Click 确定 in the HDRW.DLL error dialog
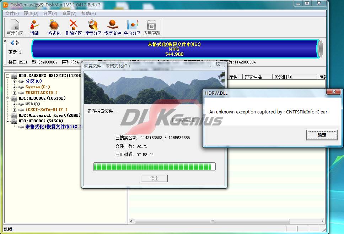The image size is (344, 234). (x=322, y=135)
